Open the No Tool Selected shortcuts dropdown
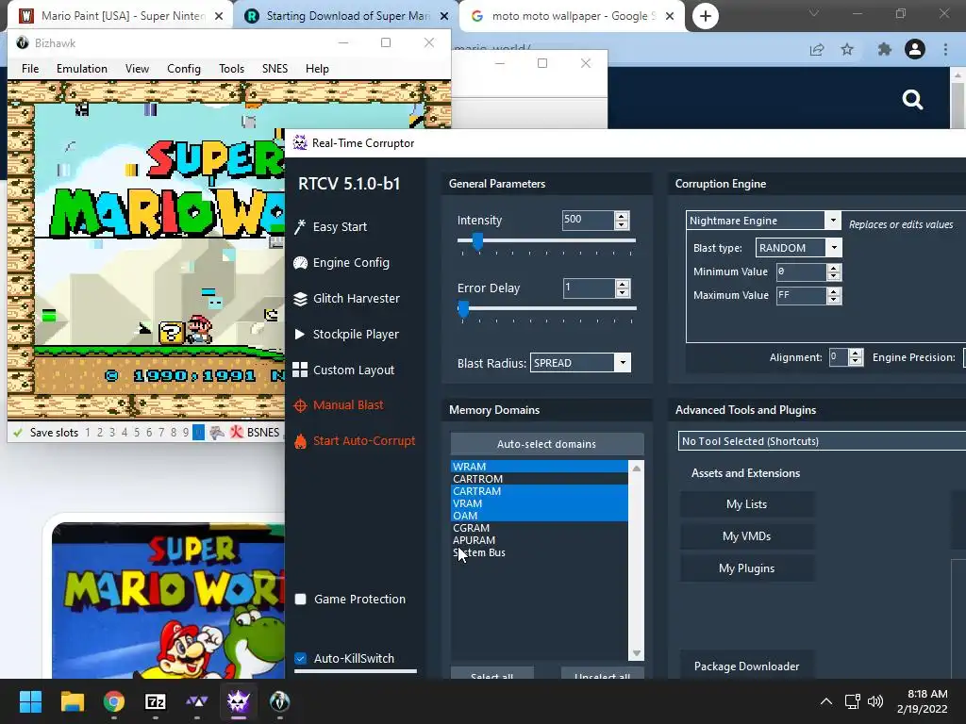The width and height of the screenshot is (966, 724). [x=822, y=441]
